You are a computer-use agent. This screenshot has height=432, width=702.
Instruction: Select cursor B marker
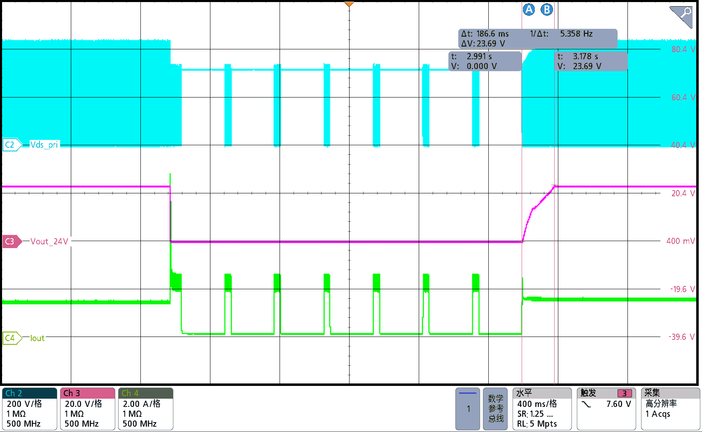(x=547, y=9)
